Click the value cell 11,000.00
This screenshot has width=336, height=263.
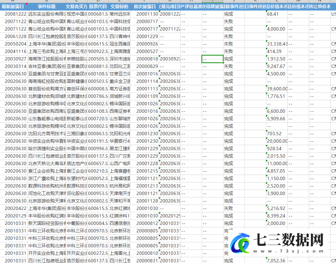(x=277, y=163)
